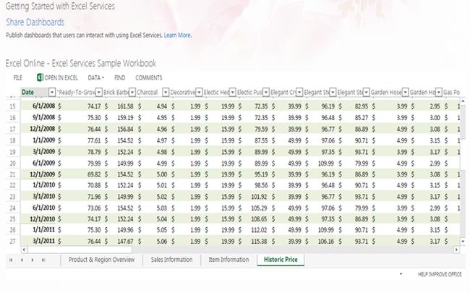This screenshot has width=470, height=293.
Task: Open the Electic Pus column filter dropdown
Action: click(x=266, y=92)
